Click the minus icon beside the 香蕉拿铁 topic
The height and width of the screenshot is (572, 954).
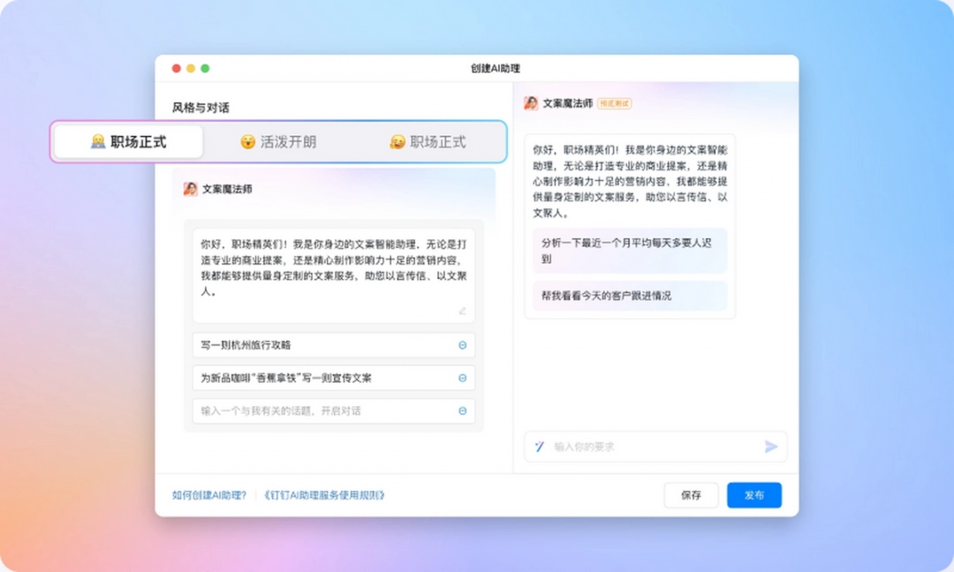point(461,378)
